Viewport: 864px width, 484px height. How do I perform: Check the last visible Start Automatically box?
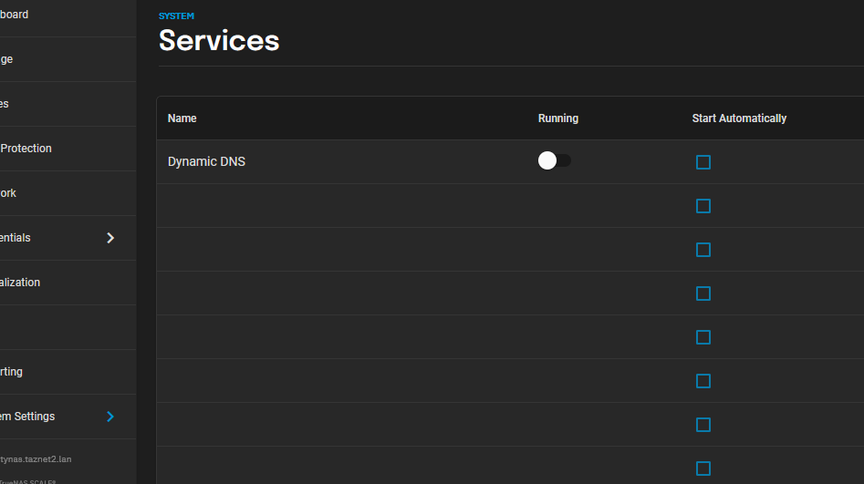tap(703, 469)
